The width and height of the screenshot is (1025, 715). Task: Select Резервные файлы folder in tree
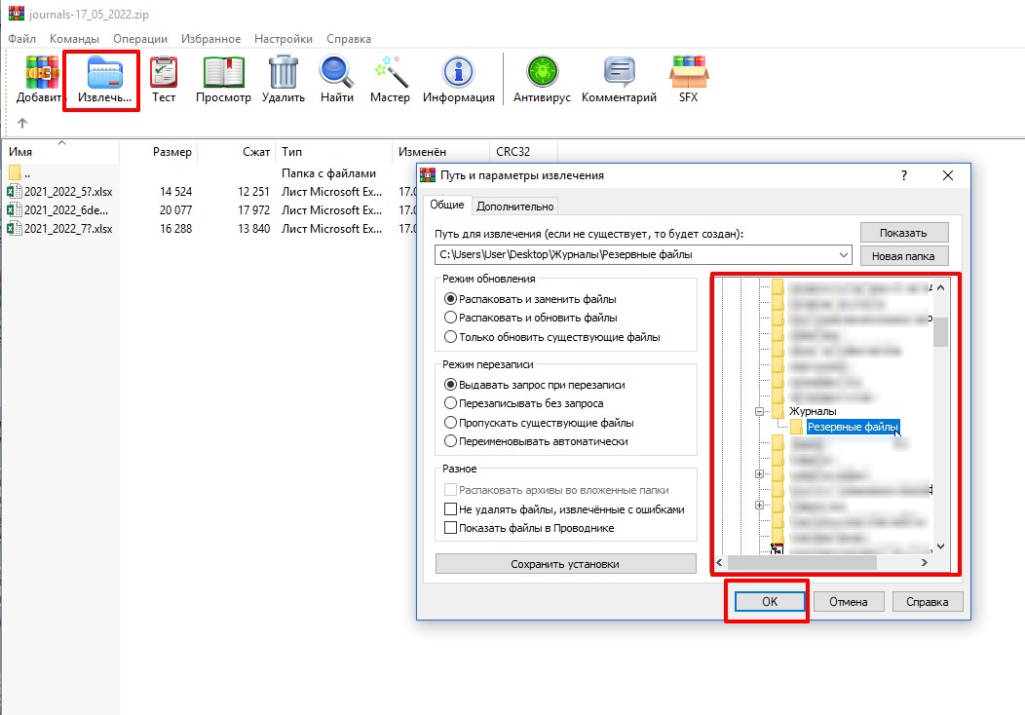[x=853, y=427]
